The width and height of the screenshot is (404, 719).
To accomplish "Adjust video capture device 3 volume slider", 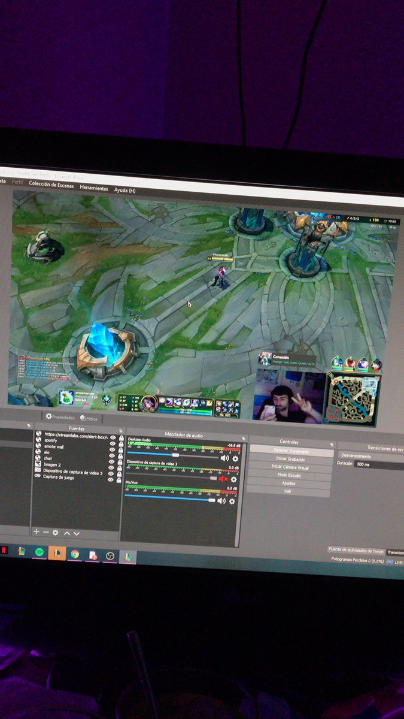I will (172, 478).
